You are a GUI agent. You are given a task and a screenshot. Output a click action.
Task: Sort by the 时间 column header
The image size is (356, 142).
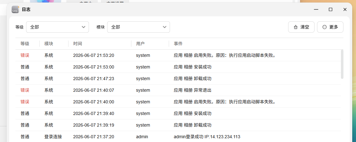[77, 44]
